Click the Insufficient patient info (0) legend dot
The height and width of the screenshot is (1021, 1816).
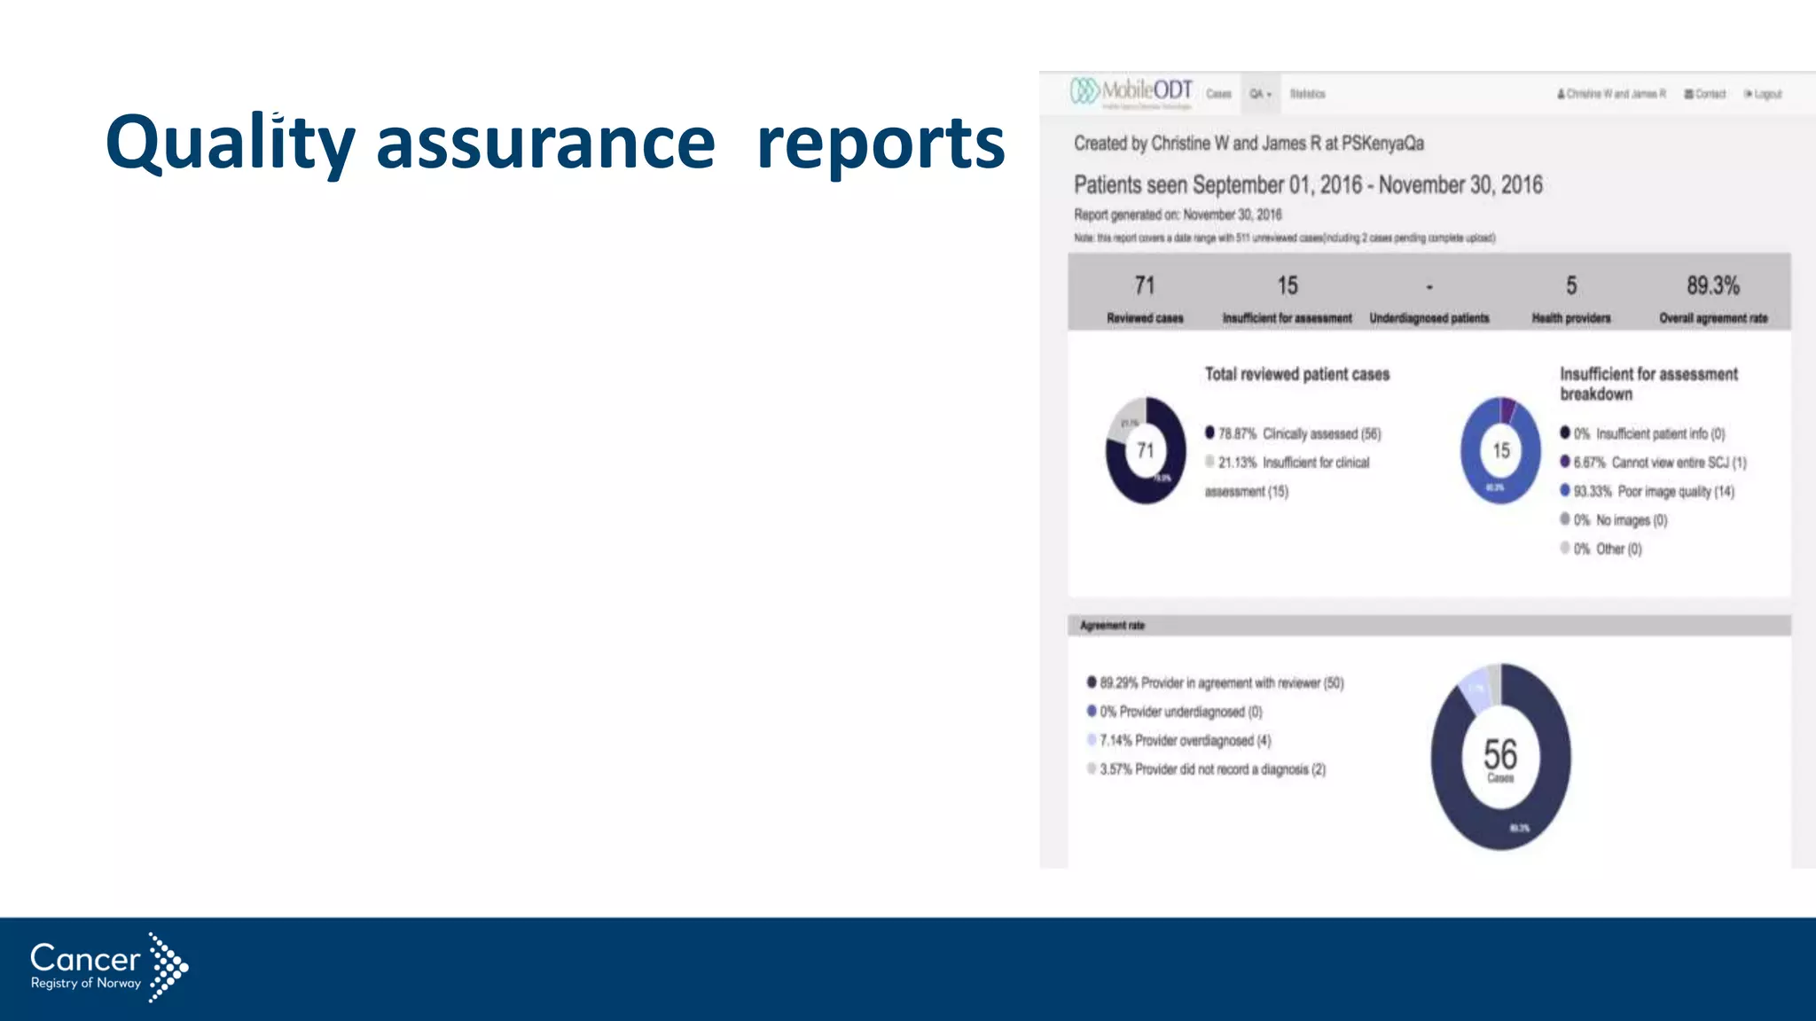[x=1565, y=433]
